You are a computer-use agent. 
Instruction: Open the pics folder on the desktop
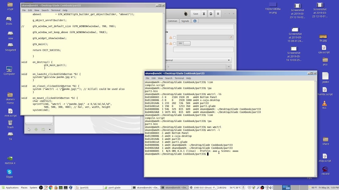coord(325,61)
